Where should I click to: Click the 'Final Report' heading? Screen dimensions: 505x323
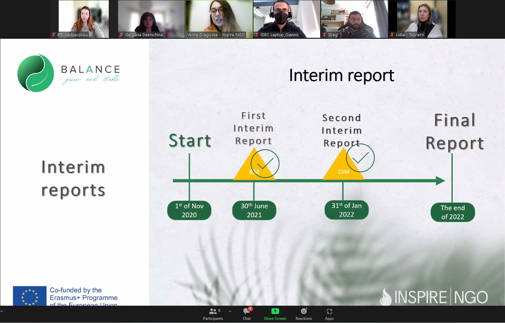455,132
